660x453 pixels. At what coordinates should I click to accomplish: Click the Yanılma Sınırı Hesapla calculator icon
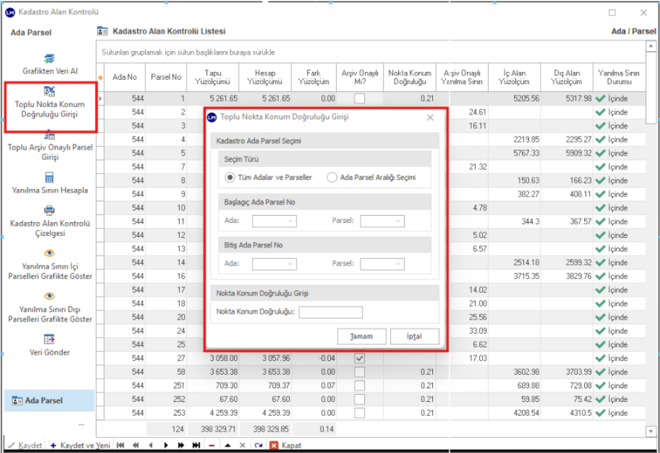click(50, 178)
